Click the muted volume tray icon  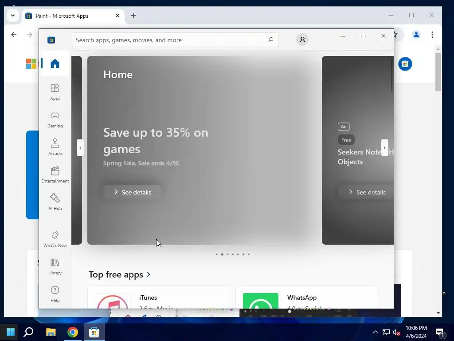[397, 332]
